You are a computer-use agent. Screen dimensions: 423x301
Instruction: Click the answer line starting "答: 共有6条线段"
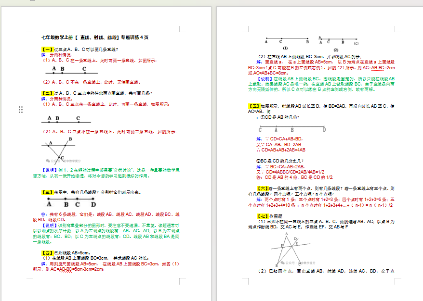[106, 217]
